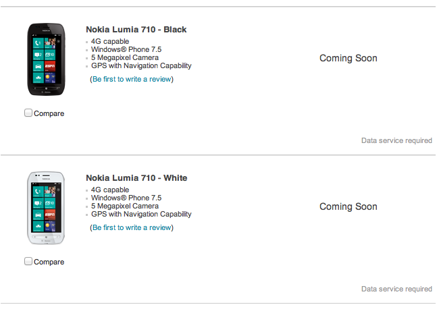Click Windows Phone 7.5 under Lumia 710 White
Image resolution: width=439 pixels, height=309 pixels.
(x=126, y=198)
